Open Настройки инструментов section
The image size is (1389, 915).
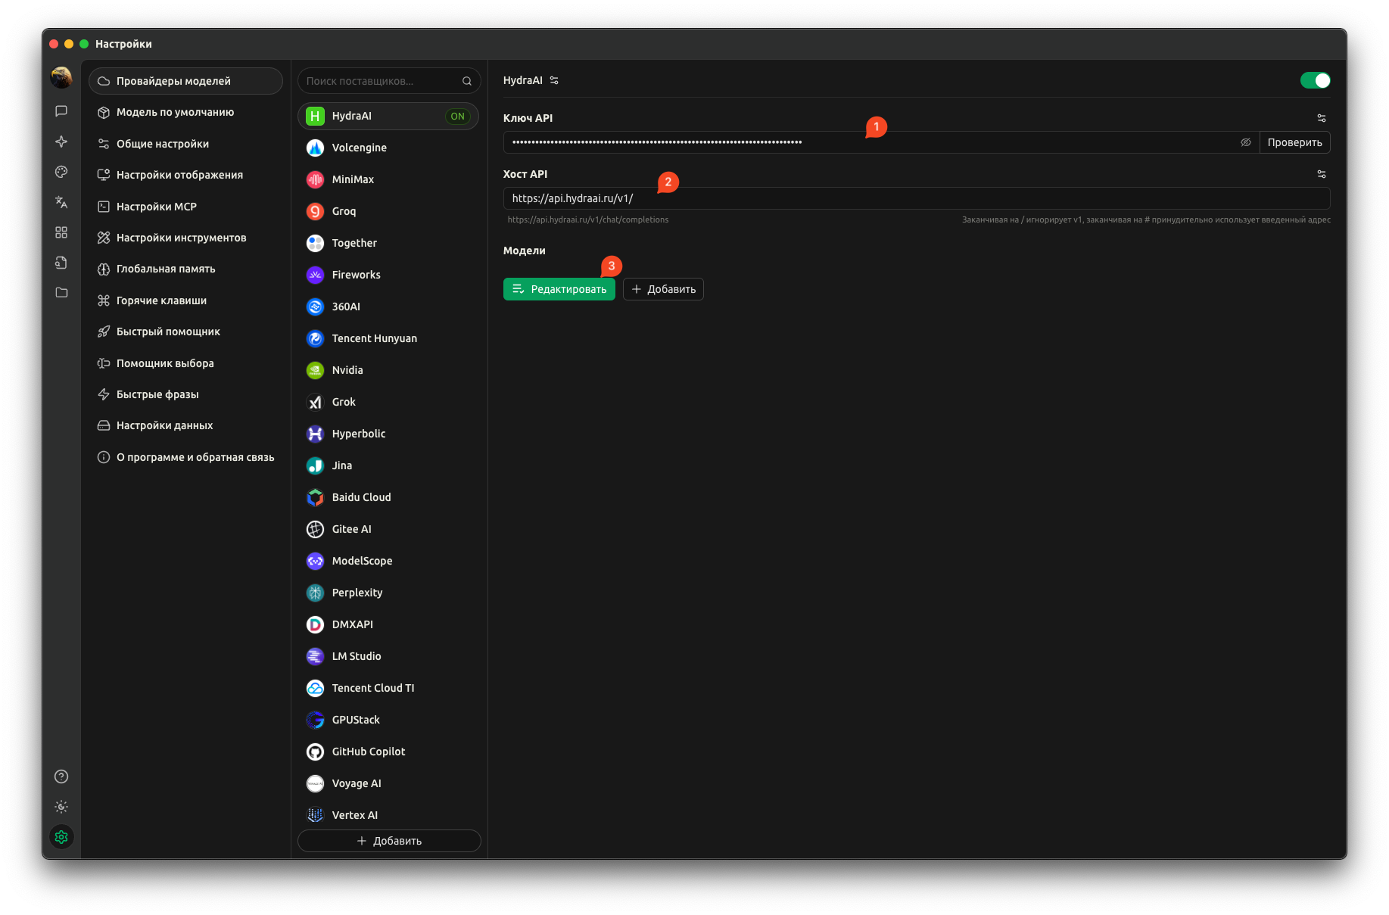[185, 238]
